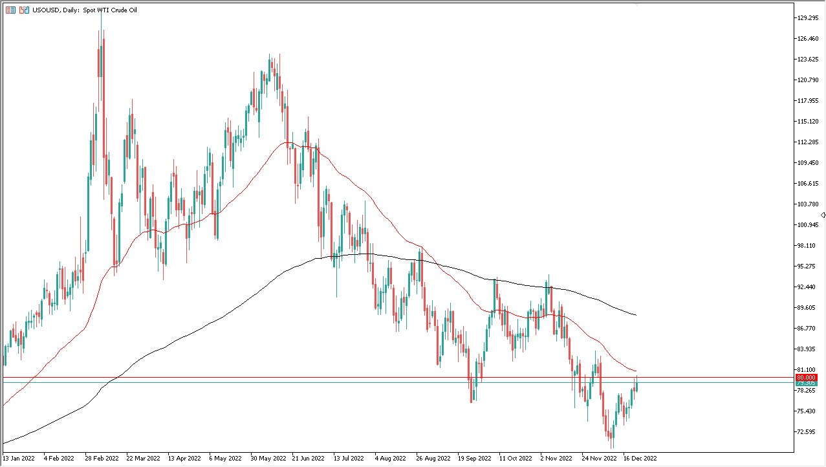Viewport: 826px width, 467px height.
Task: Select the red 80.000 price tag
Action: [x=807, y=377]
